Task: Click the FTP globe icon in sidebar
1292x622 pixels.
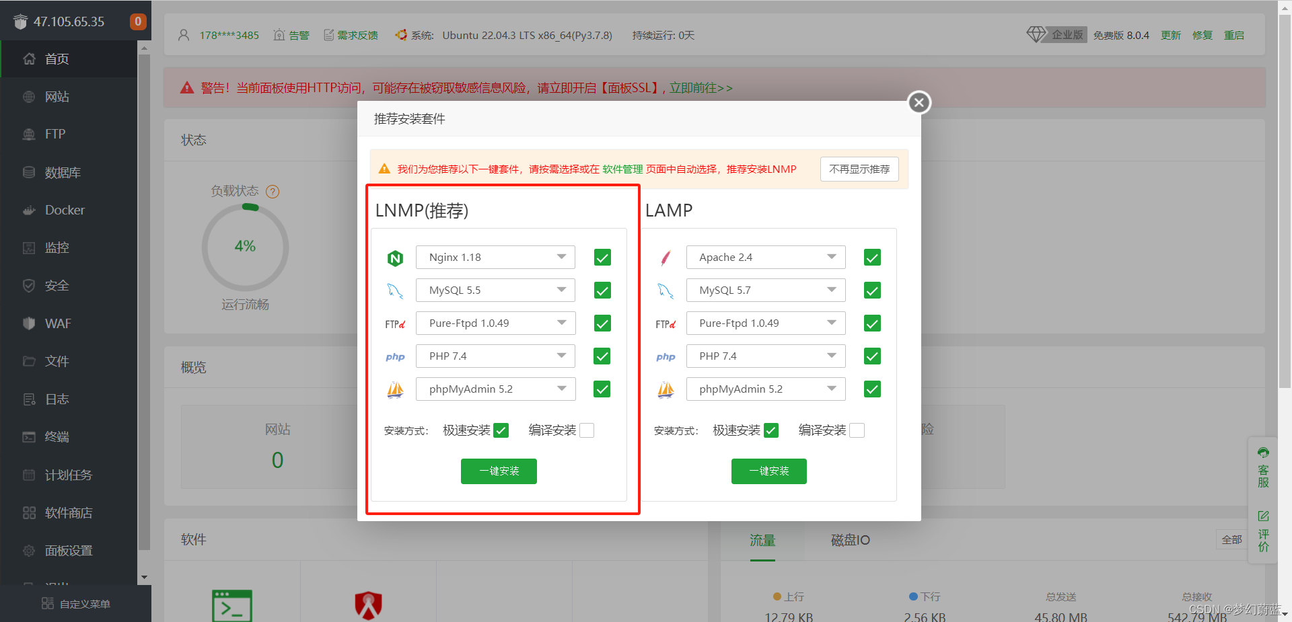Action: [29, 134]
